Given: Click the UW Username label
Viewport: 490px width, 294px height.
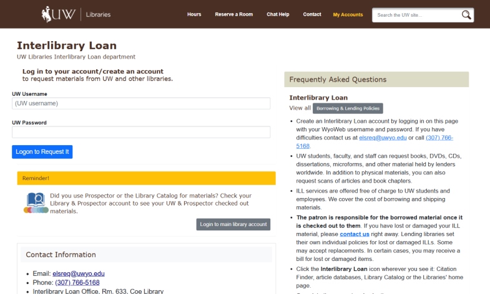Looking at the screenshot, I should pos(30,94).
